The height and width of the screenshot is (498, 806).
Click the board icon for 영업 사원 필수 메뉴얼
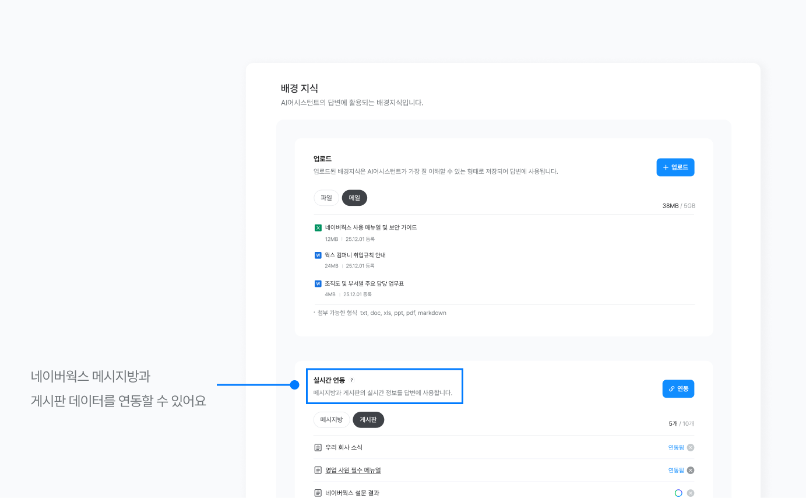click(x=318, y=470)
